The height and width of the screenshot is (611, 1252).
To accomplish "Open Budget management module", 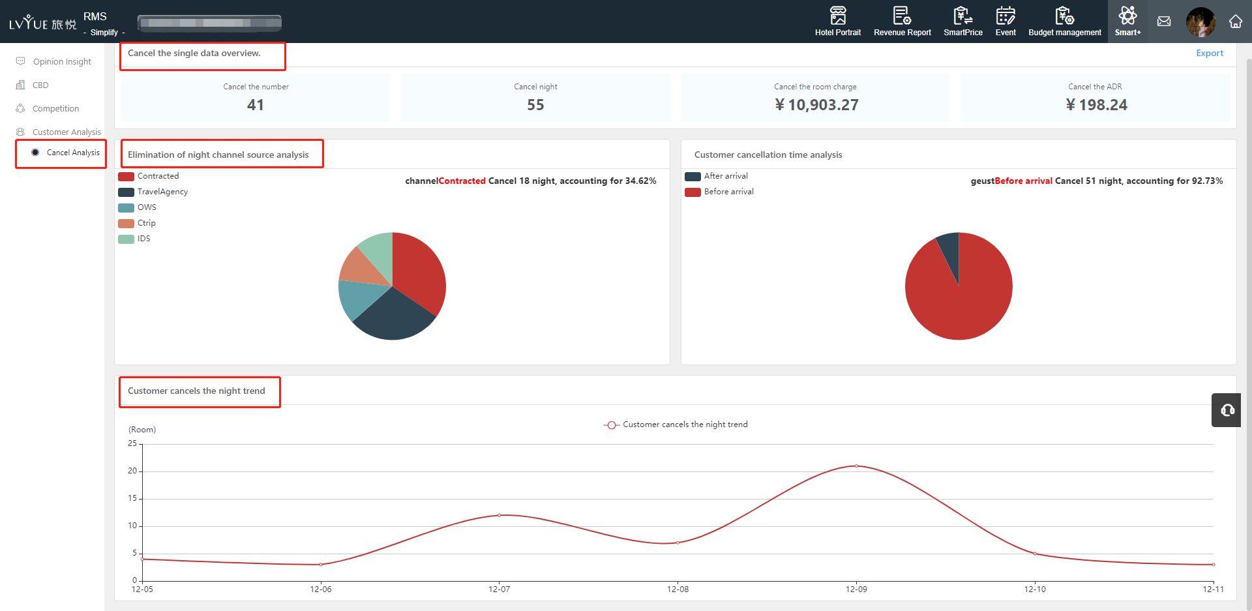I will click(x=1064, y=22).
